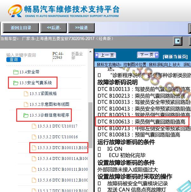
Task: Click the left arrow beside 上一页
Action: [x=97, y=55]
